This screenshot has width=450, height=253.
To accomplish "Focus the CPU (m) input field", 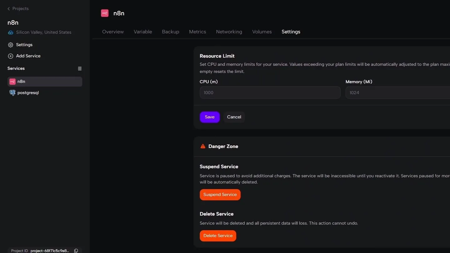I will tap(270, 93).
